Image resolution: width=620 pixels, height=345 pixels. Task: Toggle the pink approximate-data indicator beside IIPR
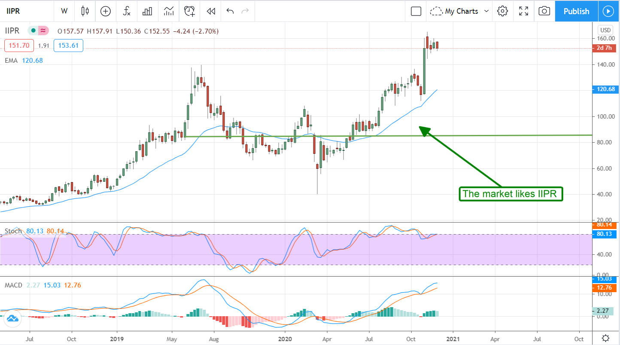pos(43,31)
